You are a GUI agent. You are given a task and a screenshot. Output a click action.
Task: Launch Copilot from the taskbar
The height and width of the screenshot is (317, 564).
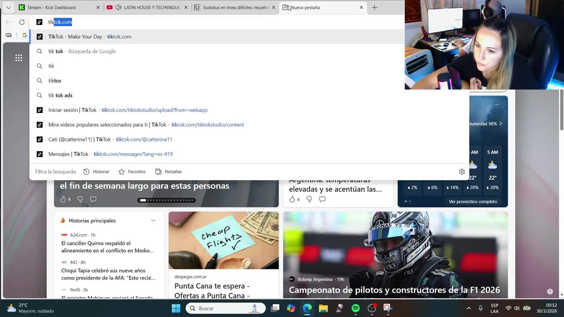pyautogui.click(x=291, y=308)
